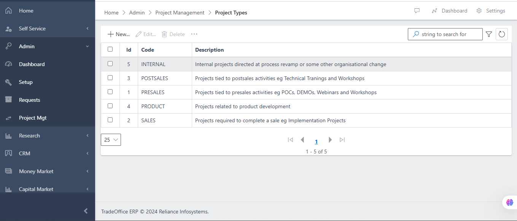517x221 pixels.
Task: Open the chat/comments icon in the header
Action: coord(417,11)
